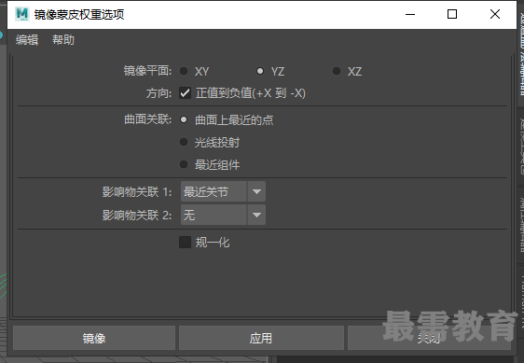Close the 镜像蒙皮权重选项 window
This screenshot has width=524, height=363.
point(495,14)
